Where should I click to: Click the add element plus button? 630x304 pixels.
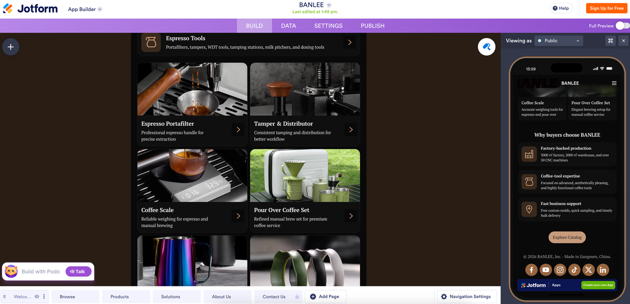(11, 47)
